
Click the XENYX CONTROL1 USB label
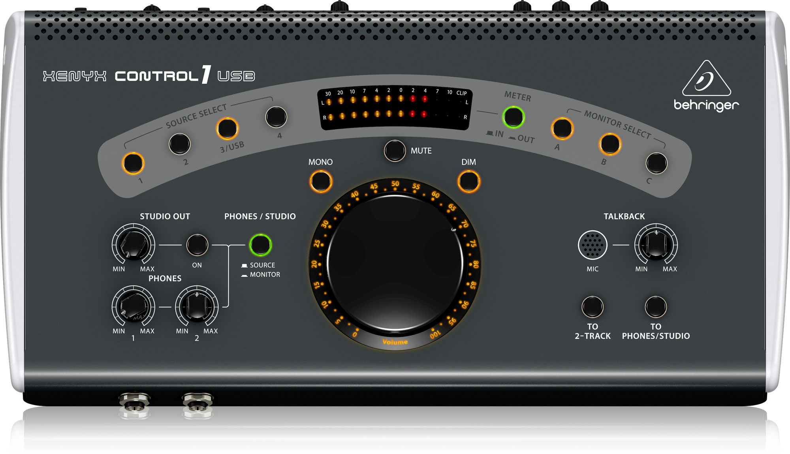click(x=149, y=75)
